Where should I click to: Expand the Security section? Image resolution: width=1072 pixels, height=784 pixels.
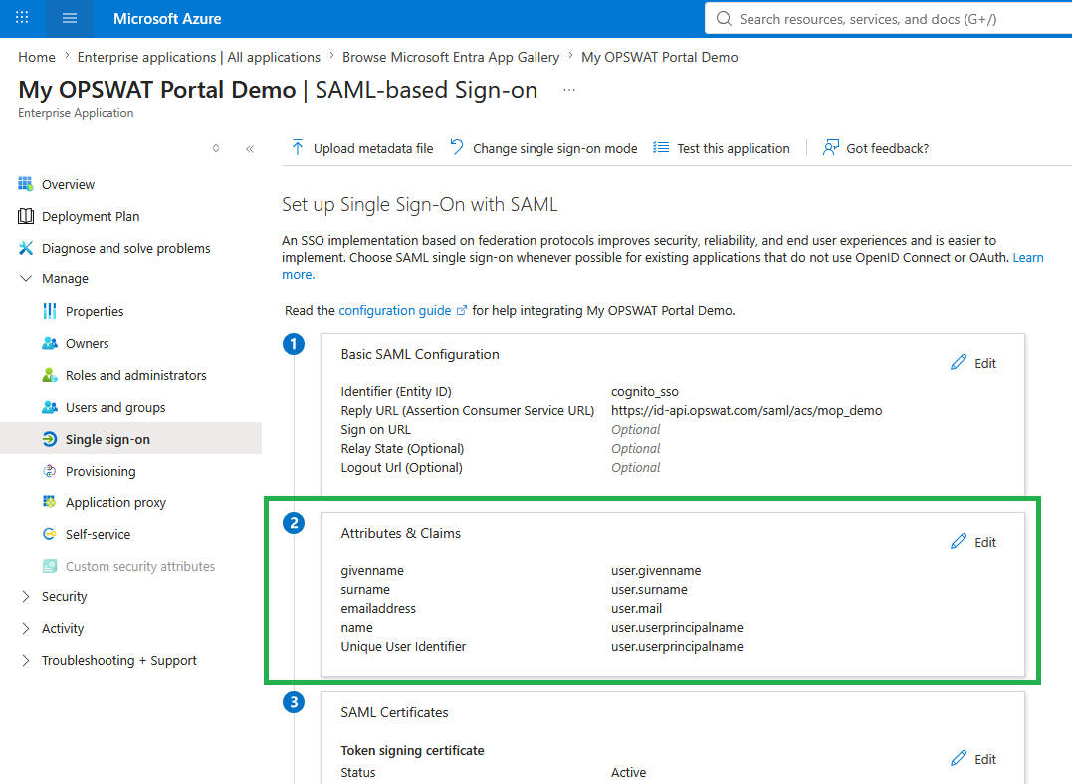(x=26, y=596)
